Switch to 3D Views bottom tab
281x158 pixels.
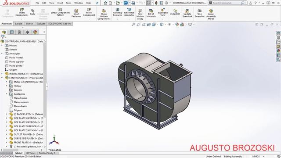[31, 153]
